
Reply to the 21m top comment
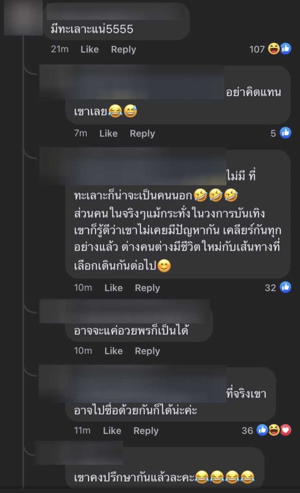click(124, 50)
